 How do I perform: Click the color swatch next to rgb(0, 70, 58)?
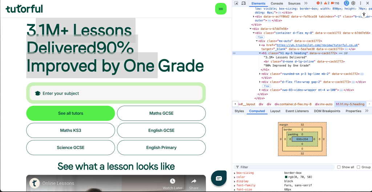[286, 177]
